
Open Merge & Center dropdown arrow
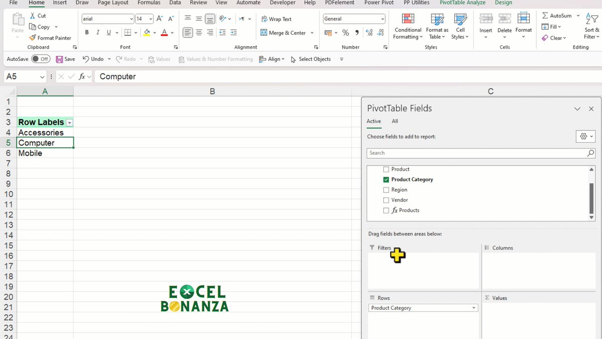coord(312,33)
